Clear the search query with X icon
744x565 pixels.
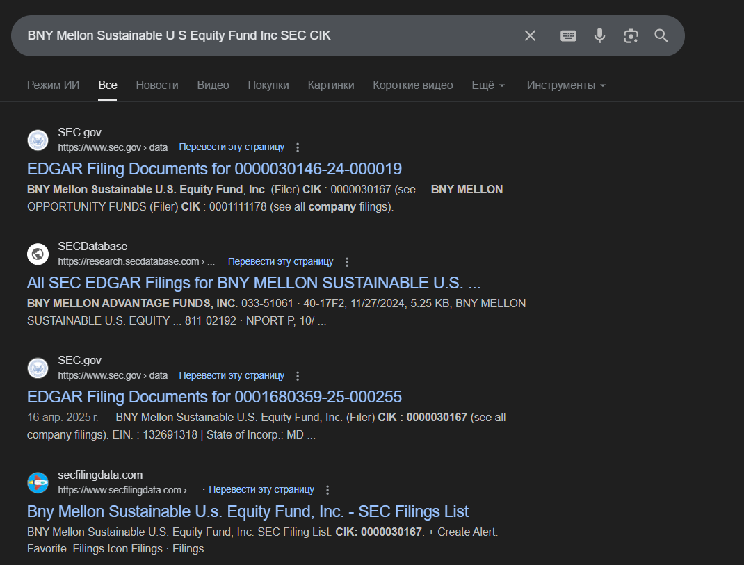click(x=530, y=35)
